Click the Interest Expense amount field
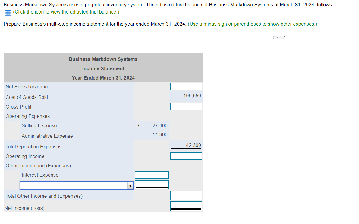 [152, 175]
